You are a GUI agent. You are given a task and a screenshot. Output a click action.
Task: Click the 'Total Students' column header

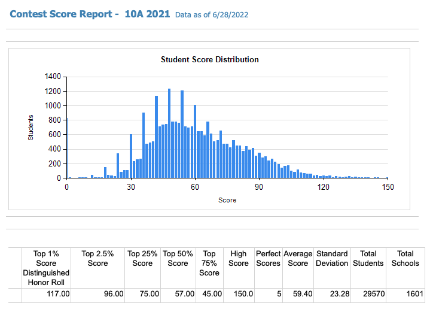[x=368, y=268]
